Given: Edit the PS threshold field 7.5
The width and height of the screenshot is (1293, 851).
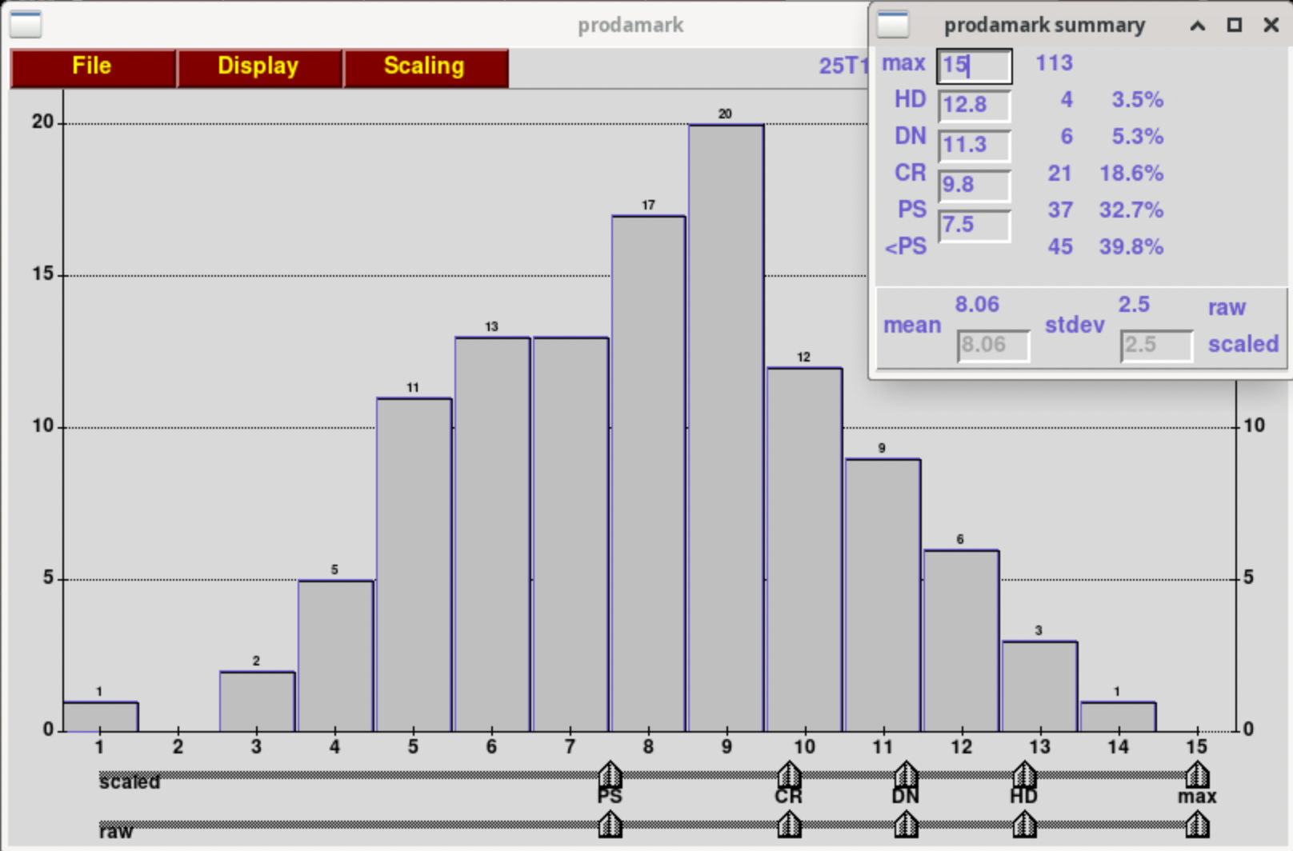Looking at the screenshot, I should [974, 225].
